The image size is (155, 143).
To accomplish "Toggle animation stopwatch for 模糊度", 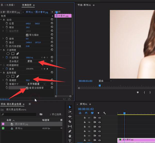I will [7, 80].
